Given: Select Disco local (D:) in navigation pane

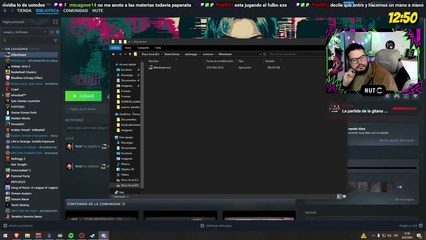Looking at the screenshot, I should pos(127,185).
